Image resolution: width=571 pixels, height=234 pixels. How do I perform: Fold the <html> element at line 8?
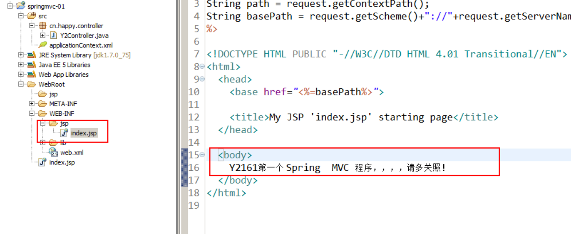[202, 67]
